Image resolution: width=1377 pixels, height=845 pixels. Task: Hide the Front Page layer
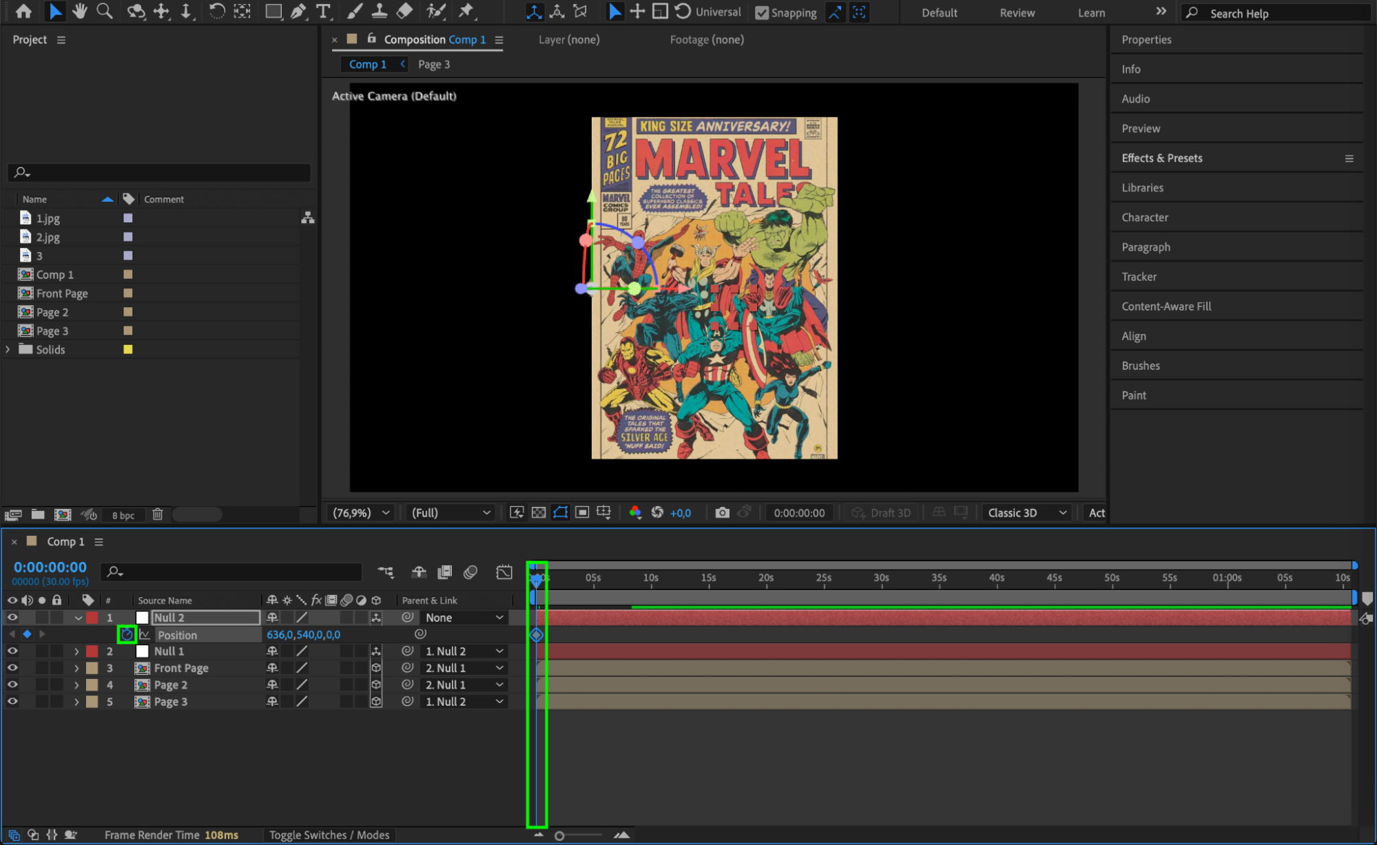(x=12, y=667)
